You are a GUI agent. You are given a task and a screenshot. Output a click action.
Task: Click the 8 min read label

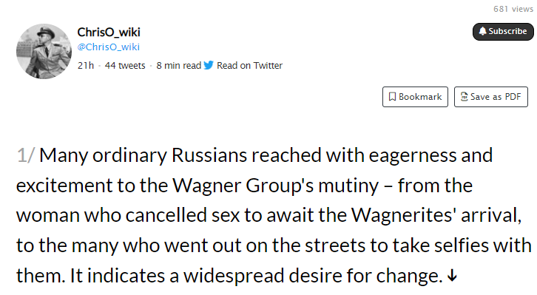(x=179, y=65)
